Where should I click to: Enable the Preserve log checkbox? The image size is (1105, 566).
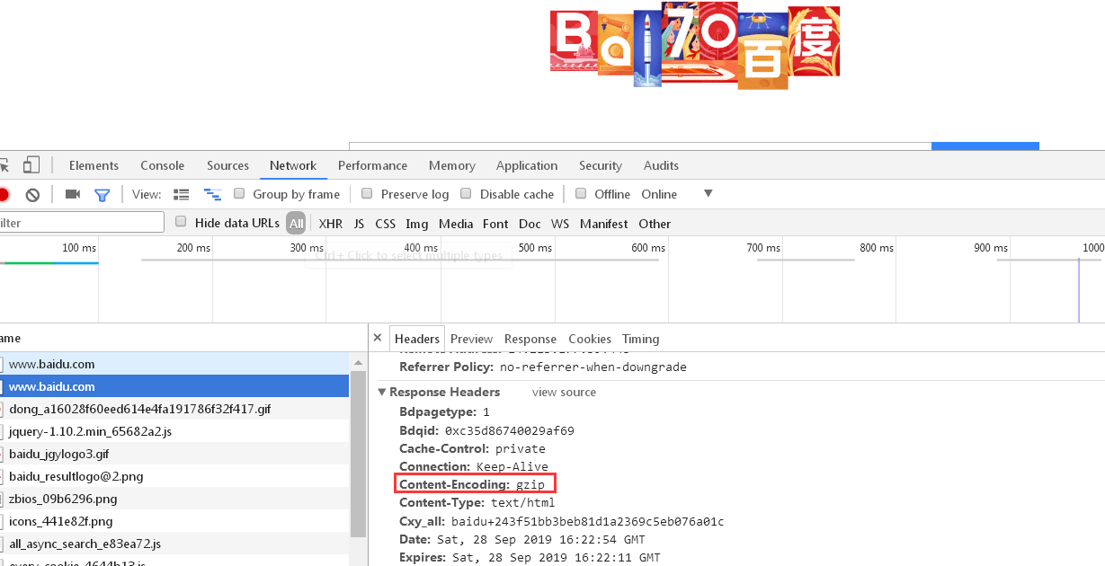click(367, 193)
